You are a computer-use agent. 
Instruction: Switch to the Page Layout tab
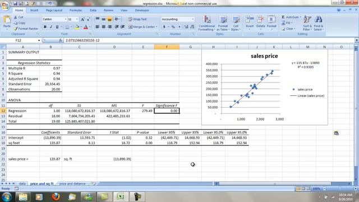[x=54, y=10]
